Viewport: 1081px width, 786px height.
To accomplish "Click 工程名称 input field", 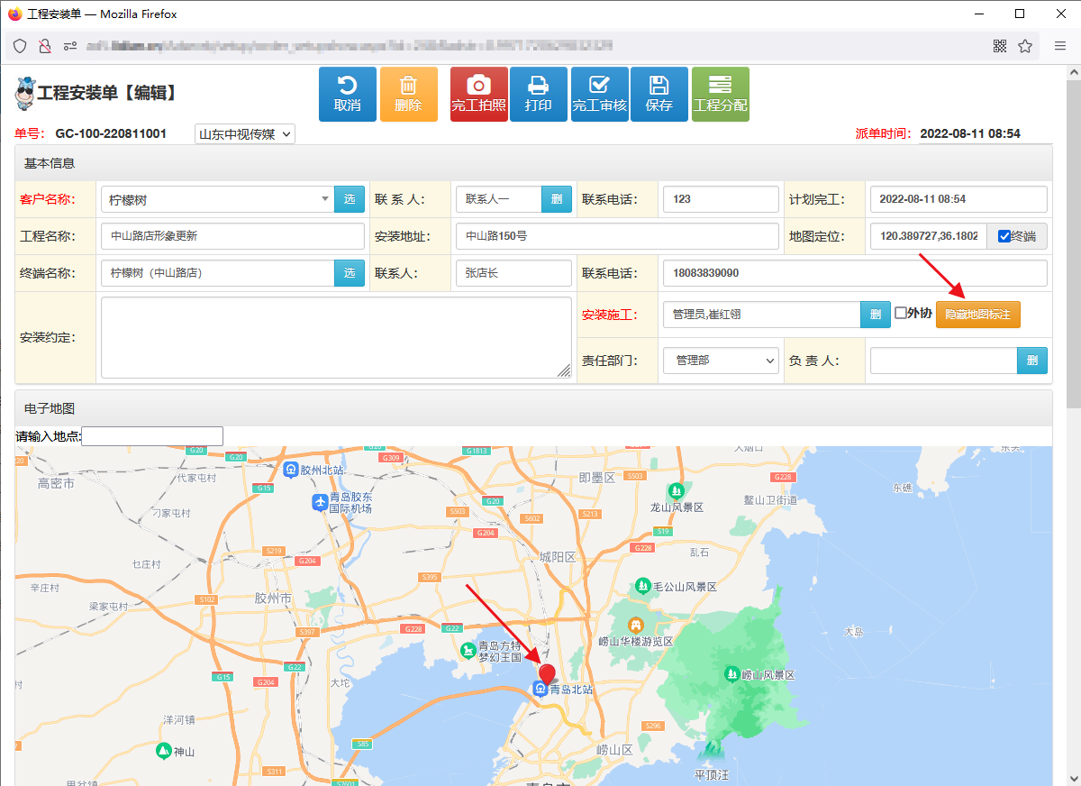I will 232,236.
